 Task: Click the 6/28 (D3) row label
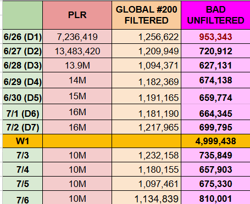coord(23,65)
